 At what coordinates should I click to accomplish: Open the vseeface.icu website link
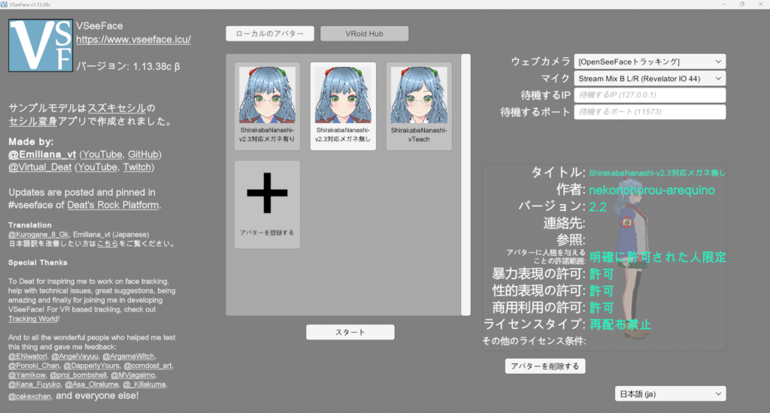coord(134,39)
